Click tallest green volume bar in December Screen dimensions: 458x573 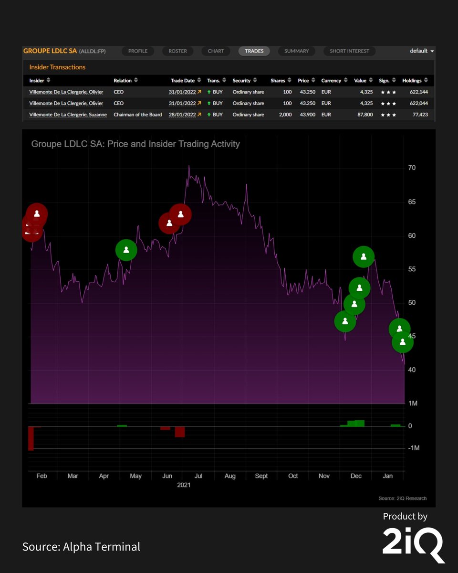coord(360,423)
